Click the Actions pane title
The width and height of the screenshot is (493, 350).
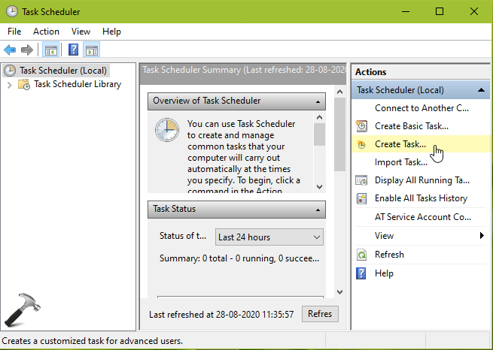click(371, 72)
